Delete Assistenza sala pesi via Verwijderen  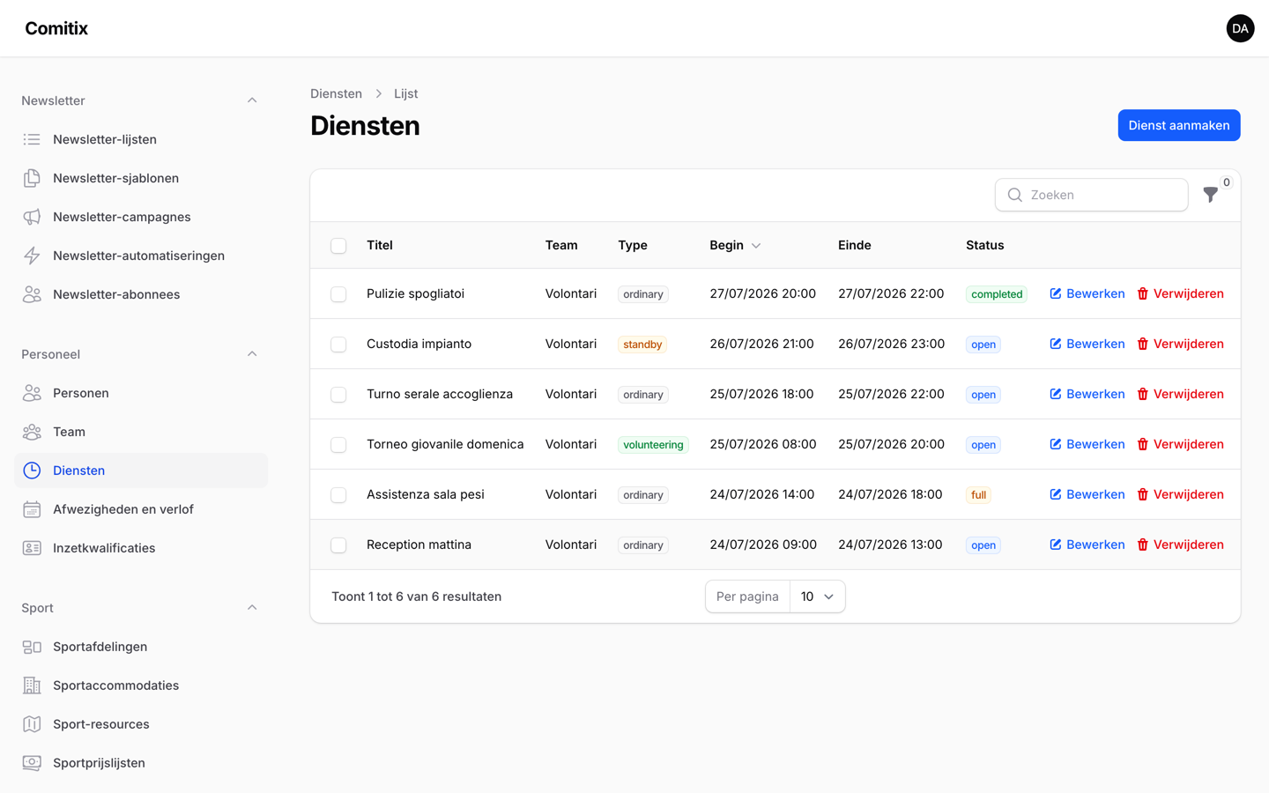1180,494
